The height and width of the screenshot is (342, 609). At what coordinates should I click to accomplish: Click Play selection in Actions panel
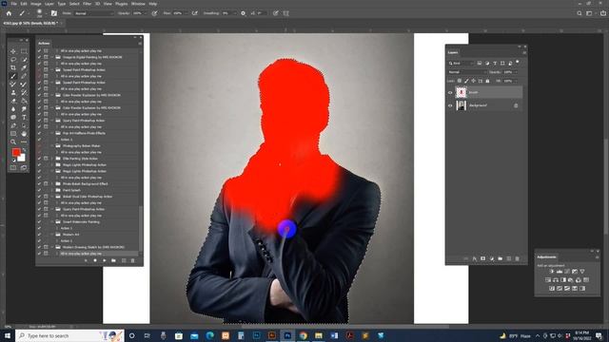[x=105, y=260]
